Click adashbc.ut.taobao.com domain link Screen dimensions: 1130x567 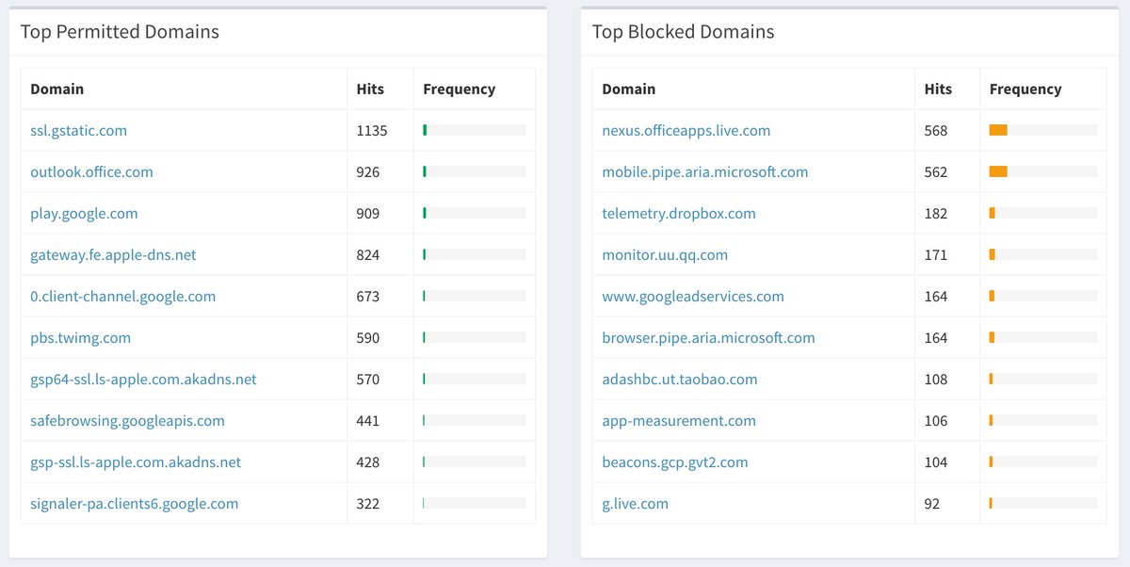click(679, 380)
